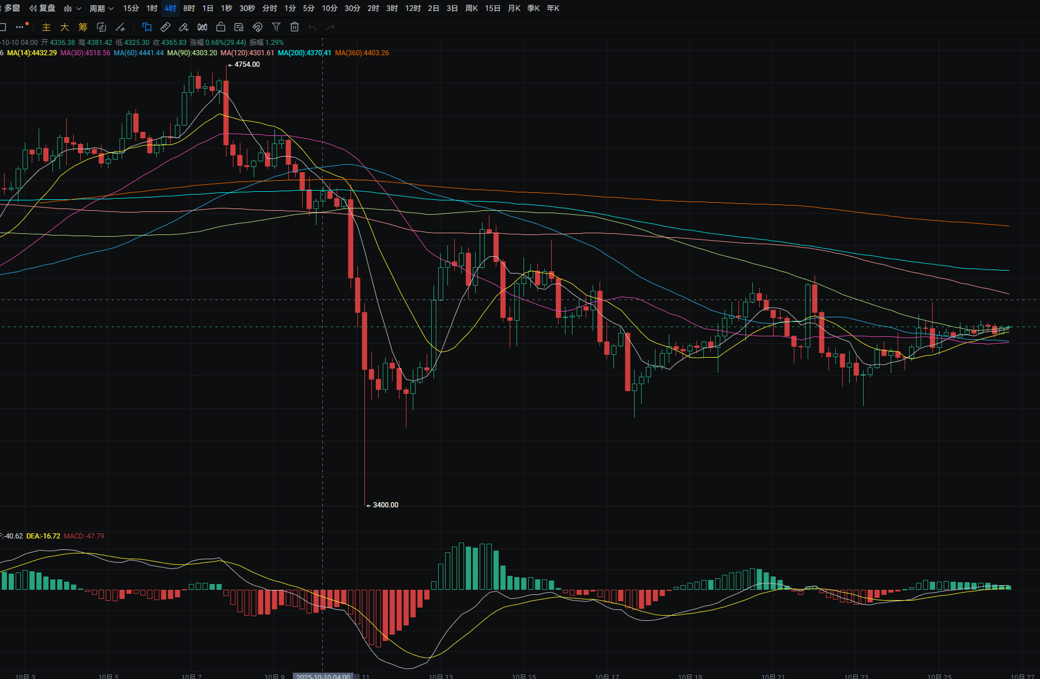Viewport: 1040px width, 679px height.
Task: Click the trash delete drawings icon
Action: click(295, 27)
